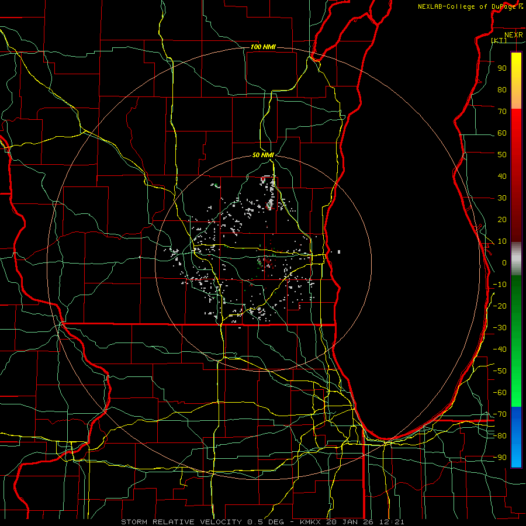Click the 50 value on velocity scale

coord(502,155)
